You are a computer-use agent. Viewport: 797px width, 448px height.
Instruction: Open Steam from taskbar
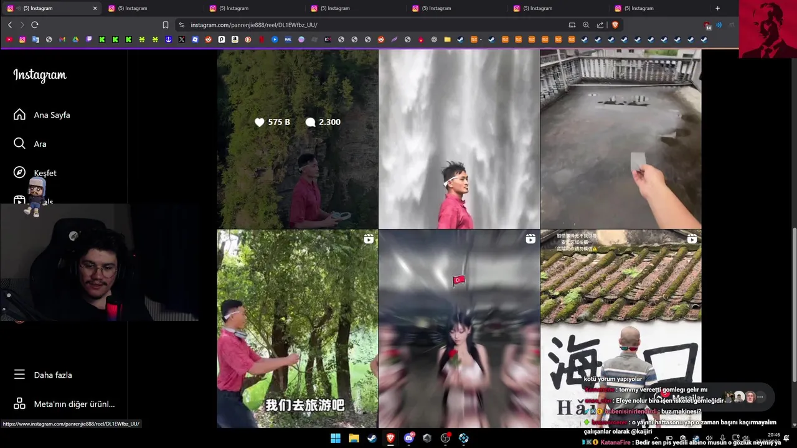click(372, 438)
